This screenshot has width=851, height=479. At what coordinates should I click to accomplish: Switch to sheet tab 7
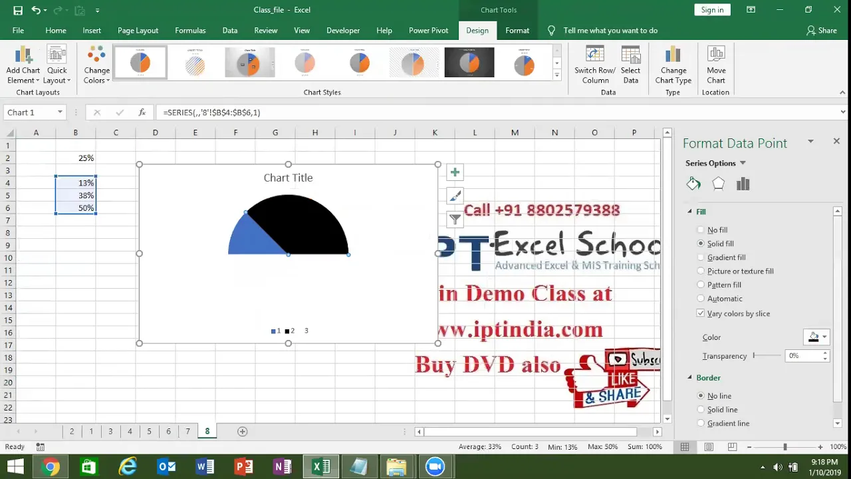click(x=187, y=432)
